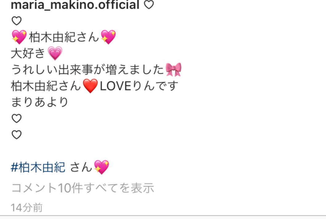Click the 大好き text

pyautogui.click(x=28, y=53)
